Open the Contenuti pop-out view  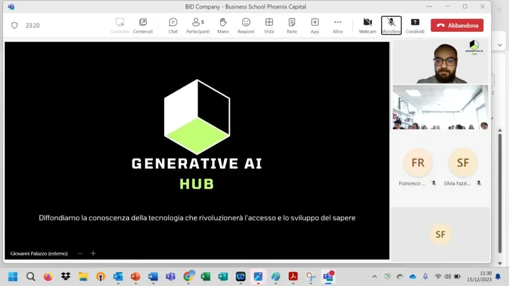[143, 25]
